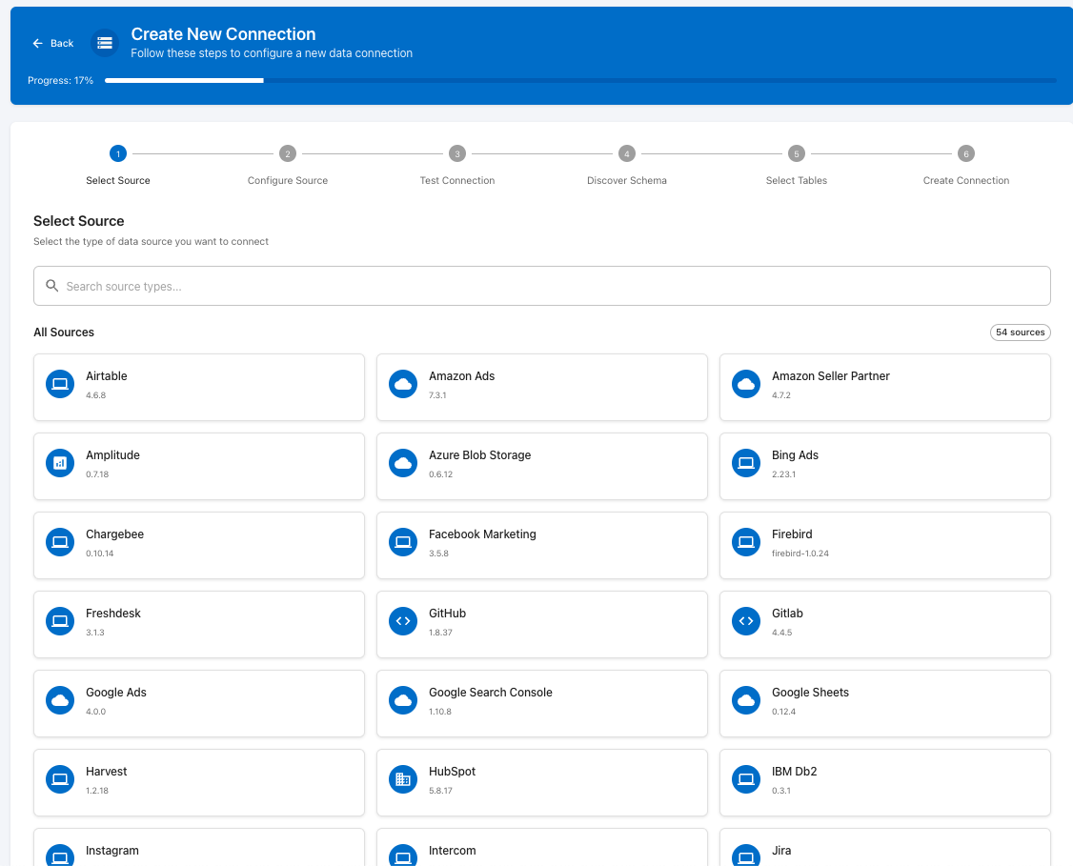This screenshot has width=1073, height=866.
Task: Click the Harvest laptop icon
Action: point(60,779)
